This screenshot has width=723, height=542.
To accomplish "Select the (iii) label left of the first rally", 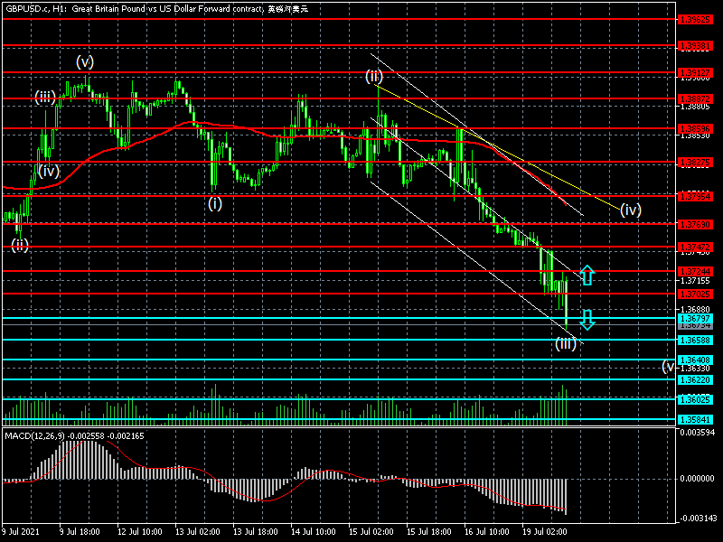I will (47, 98).
